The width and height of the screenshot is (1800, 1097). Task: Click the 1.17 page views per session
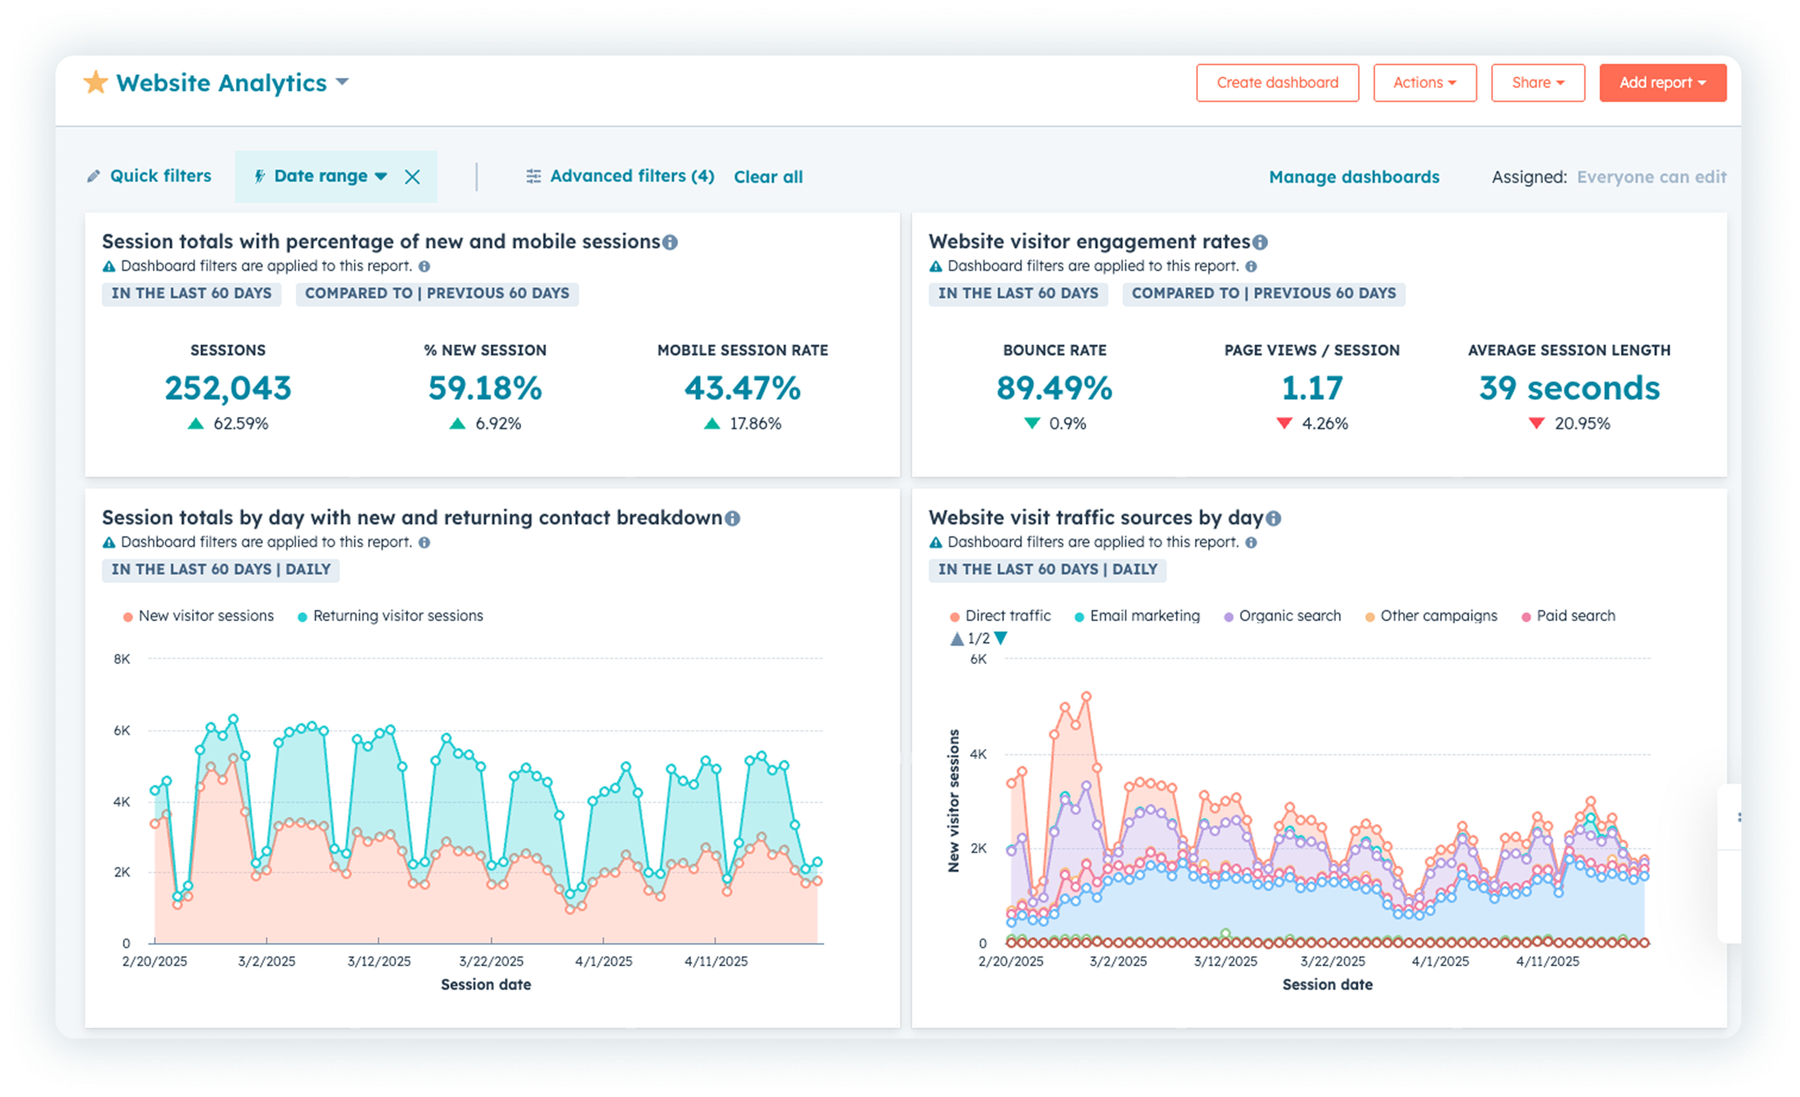[x=1313, y=388]
